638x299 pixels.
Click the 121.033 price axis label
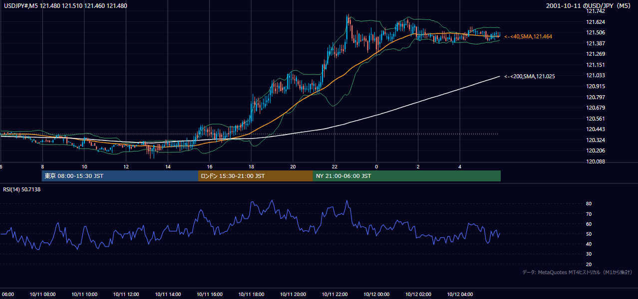click(x=595, y=75)
